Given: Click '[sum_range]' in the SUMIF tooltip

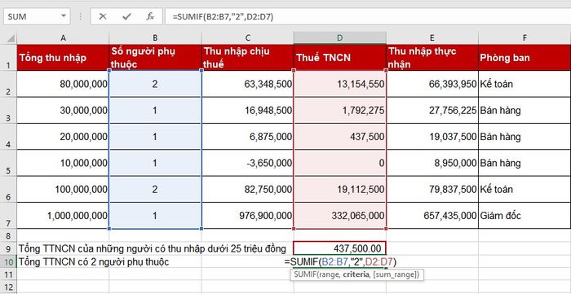Looking at the screenshot, I should 394,274.
